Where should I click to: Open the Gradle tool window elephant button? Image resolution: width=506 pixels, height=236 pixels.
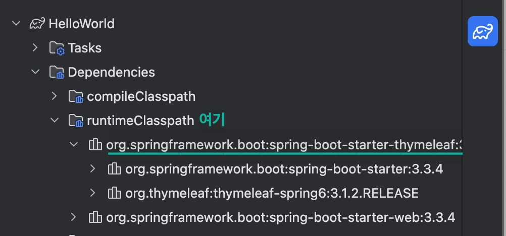coord(482,31)
